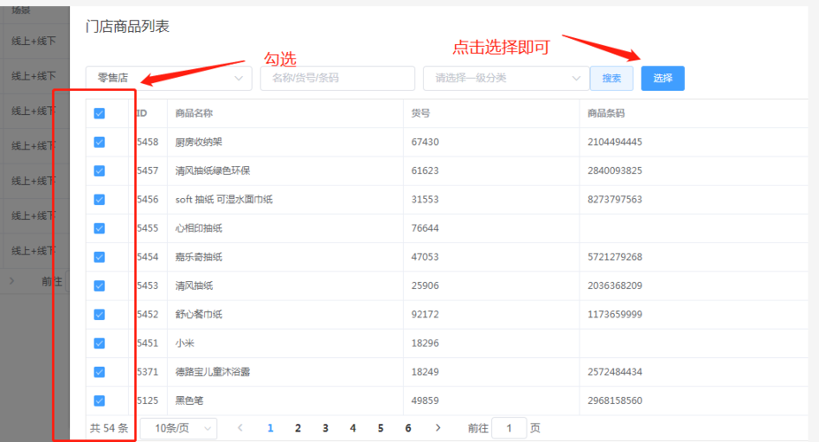Open the 10条/页 page size dropdown
The height and width of the screenshot is (442, 819).
click(178, 429)
